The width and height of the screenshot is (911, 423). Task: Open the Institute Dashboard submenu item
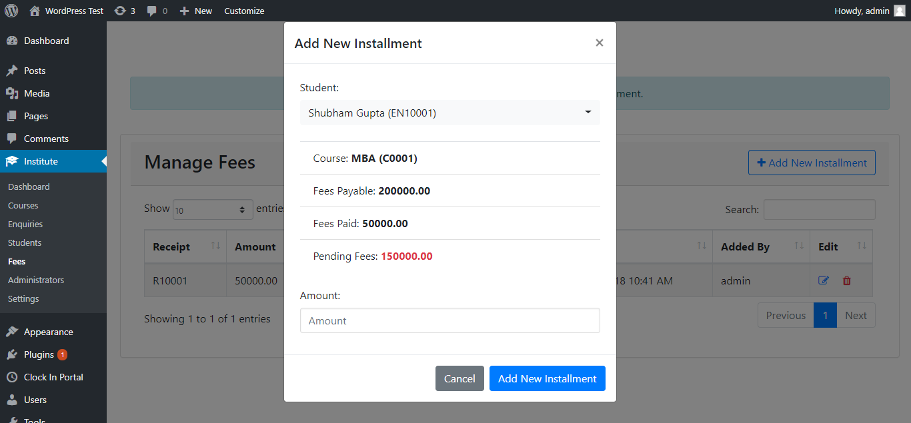click(29, 187)
